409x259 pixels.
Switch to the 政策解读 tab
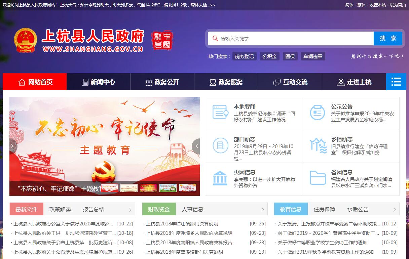coord(60,209)
